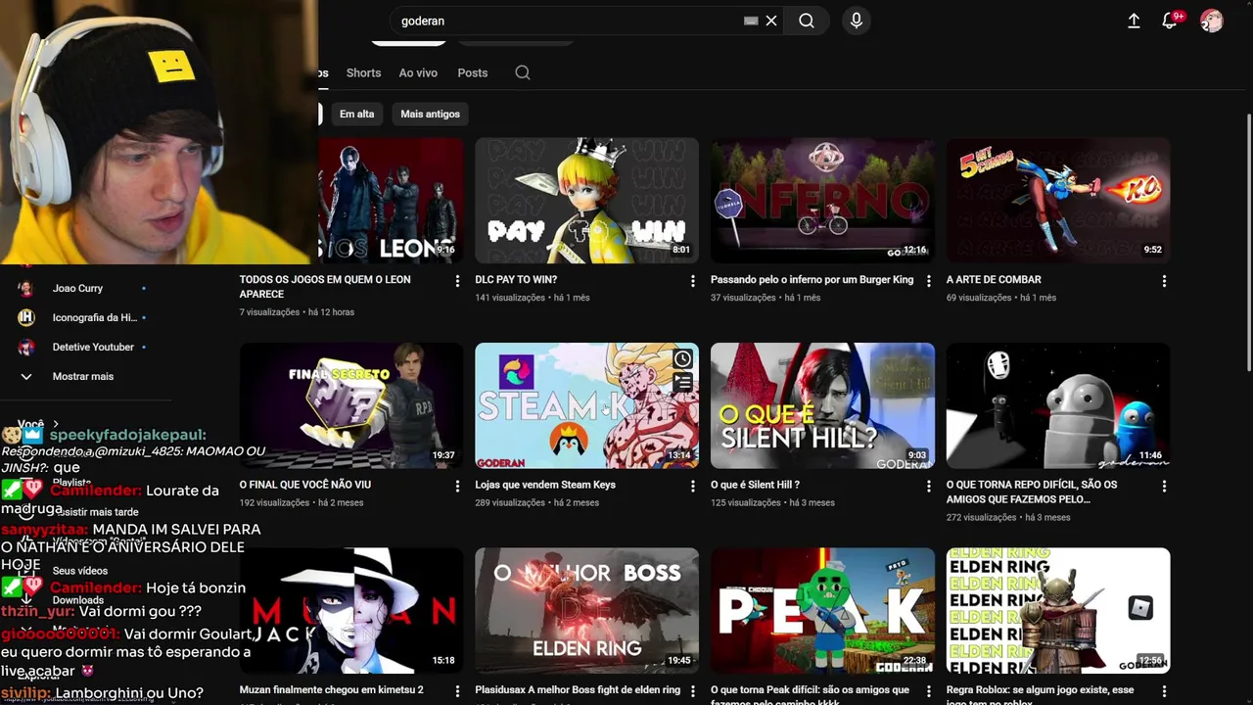Open the PAY TO WIN thumbnail
The image size is (1253, 705).
click(x=586, y=200)
